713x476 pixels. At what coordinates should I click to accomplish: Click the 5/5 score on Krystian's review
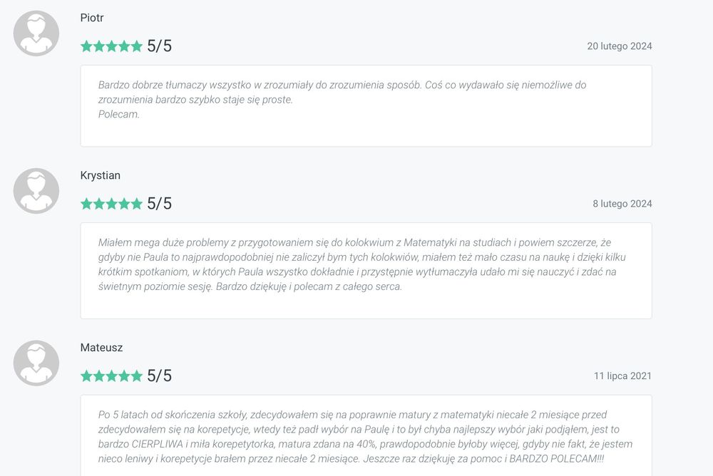tap(159, 204)
